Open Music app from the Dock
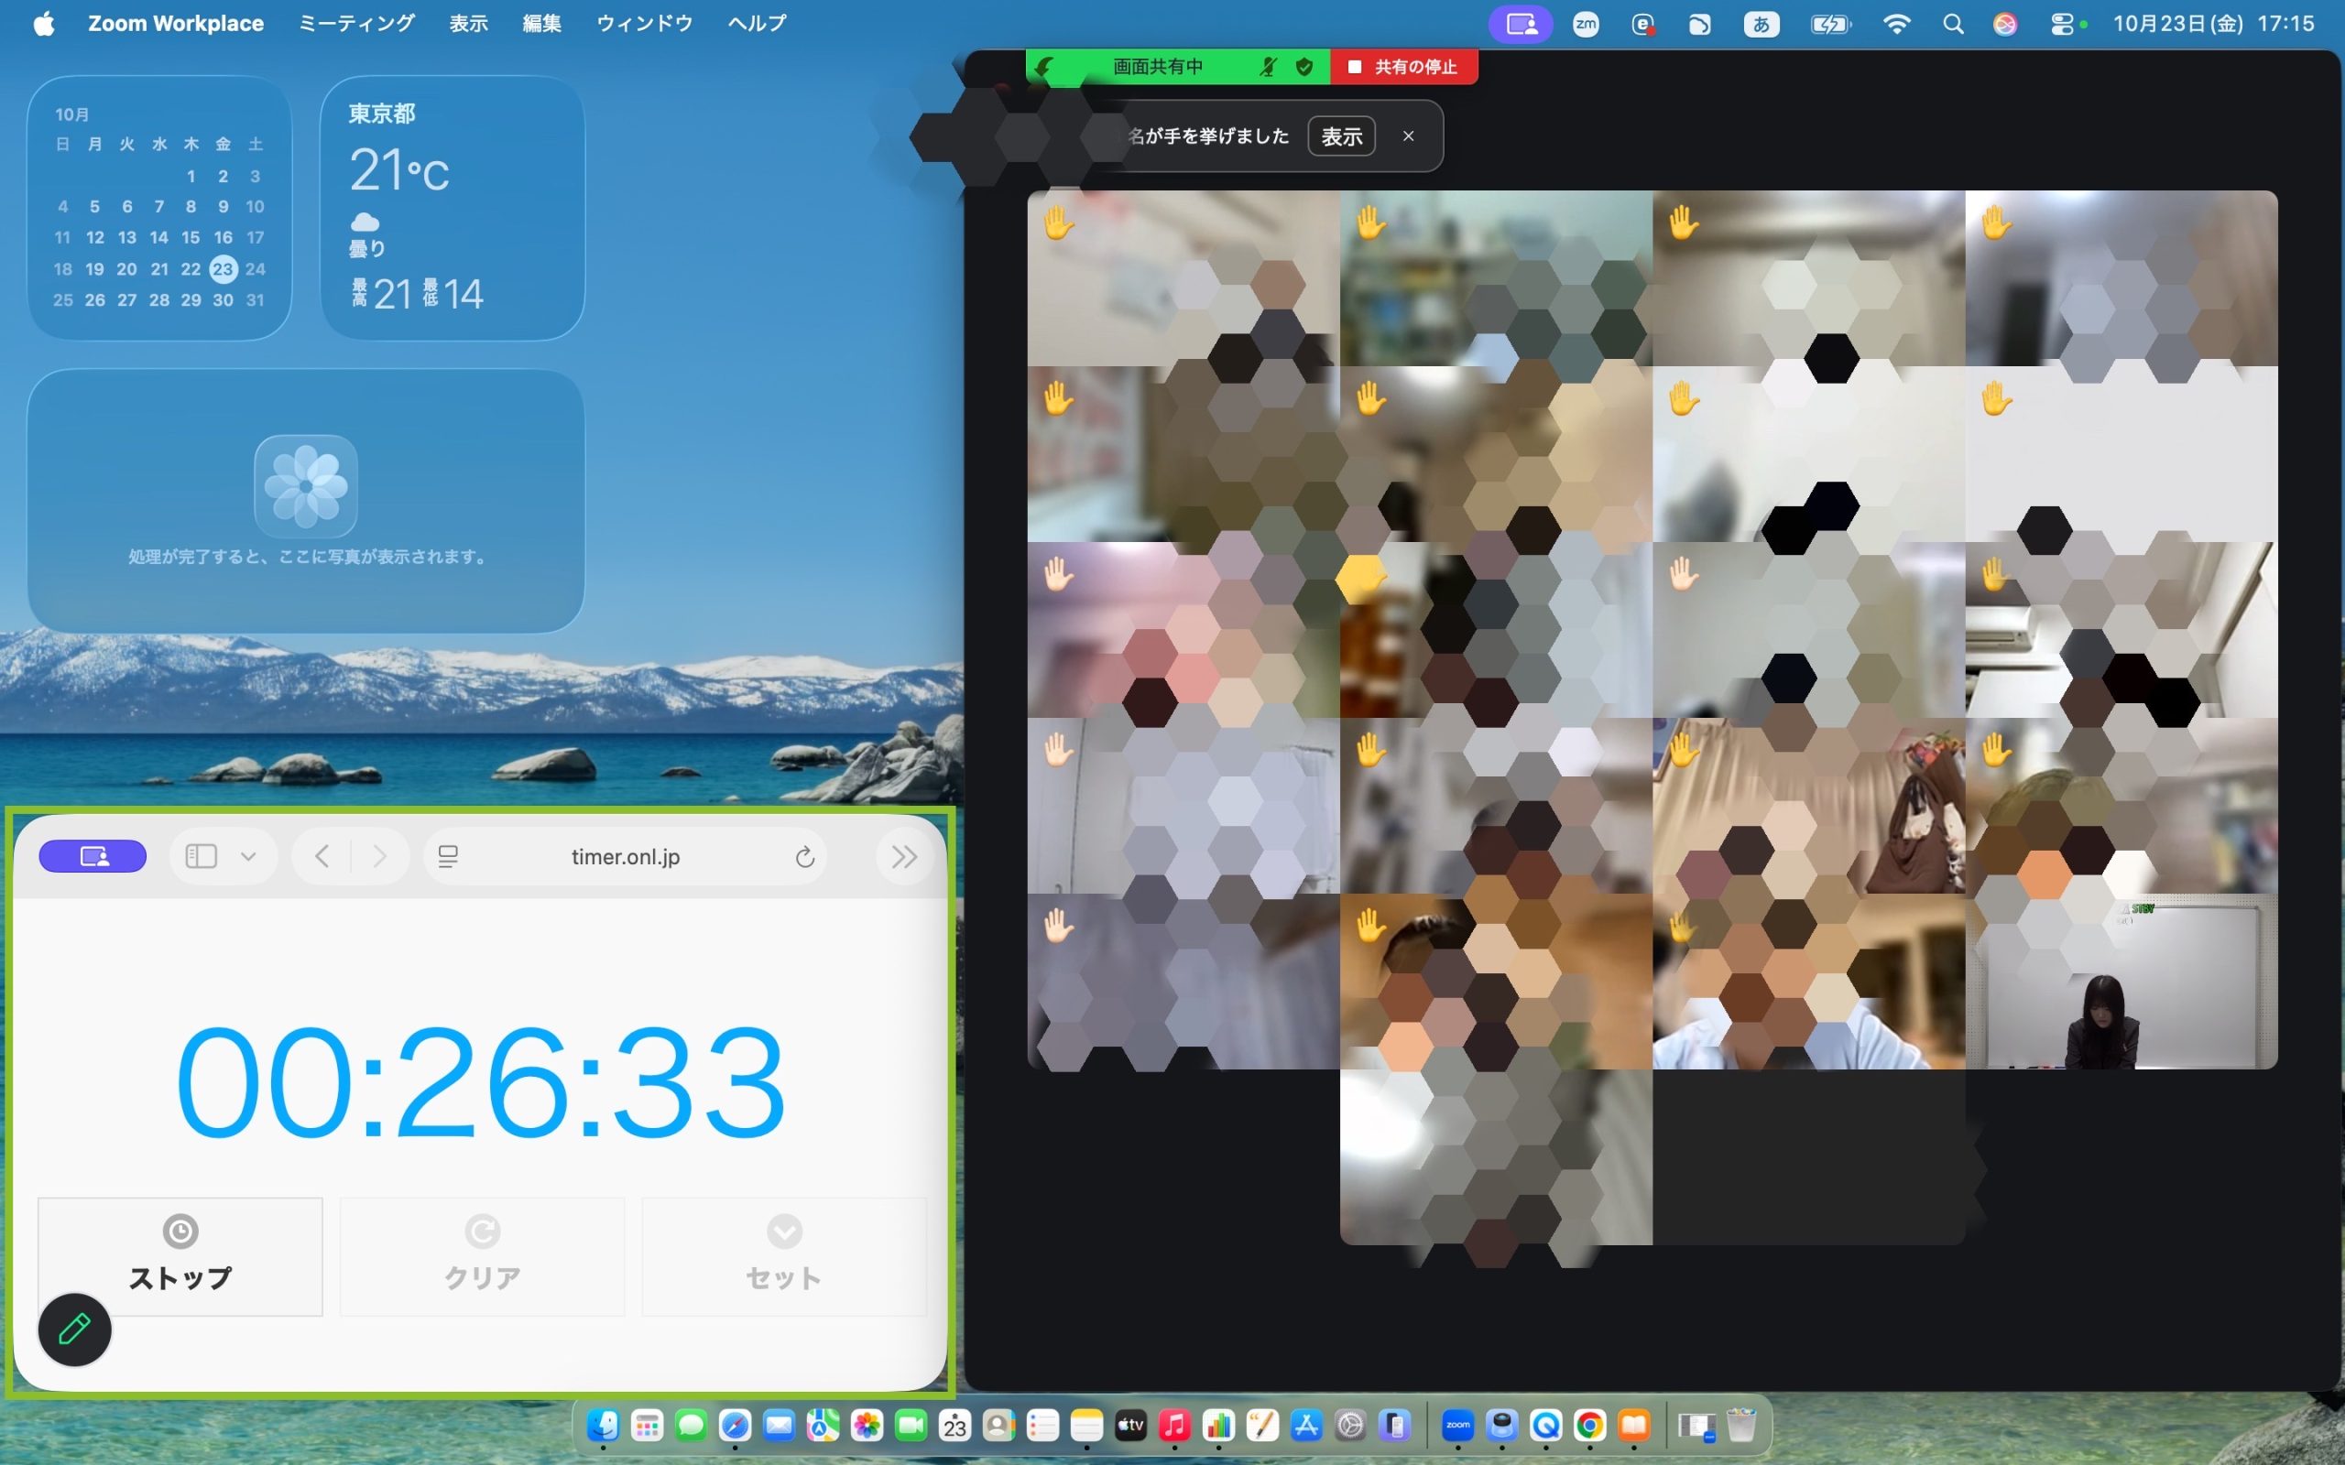Image resolution: width=2345 pixels, height=1465 pixels. click(1174, 1426)
